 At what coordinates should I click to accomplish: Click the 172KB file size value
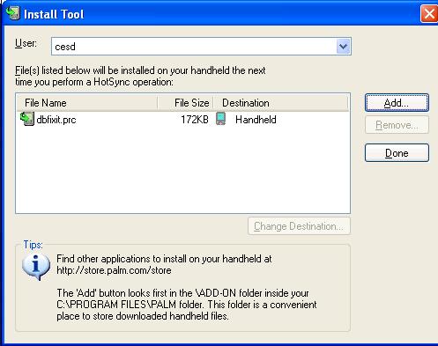coord(195,120)
